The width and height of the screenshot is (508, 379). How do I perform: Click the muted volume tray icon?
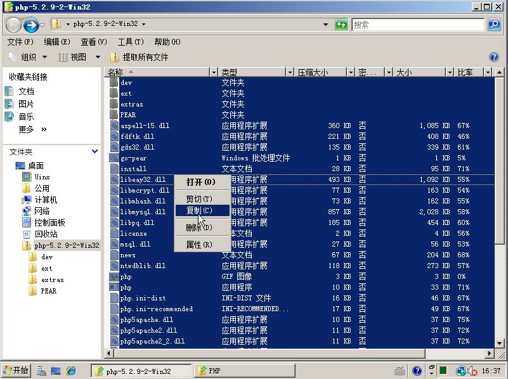472,371
